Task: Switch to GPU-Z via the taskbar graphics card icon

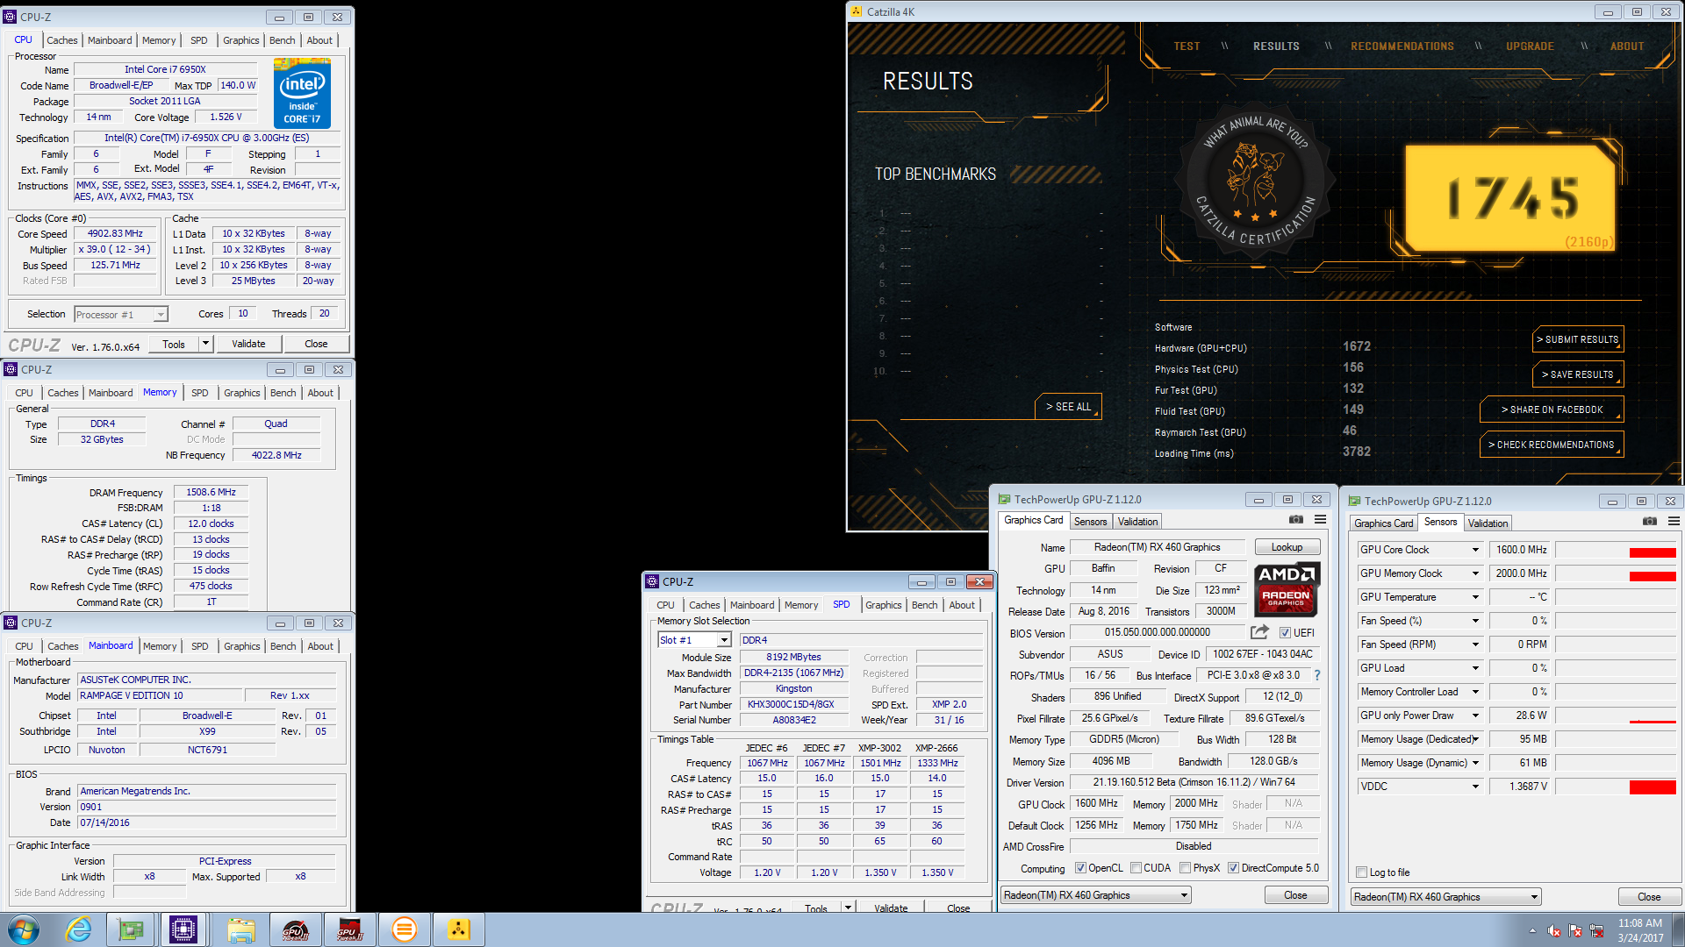Action: coord(131,929)
